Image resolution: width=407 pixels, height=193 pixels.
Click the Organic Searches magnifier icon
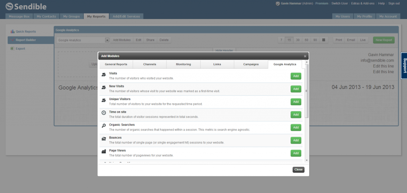pos(104,126)
